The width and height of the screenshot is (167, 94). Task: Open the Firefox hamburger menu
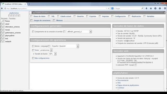tap(165, 8)
